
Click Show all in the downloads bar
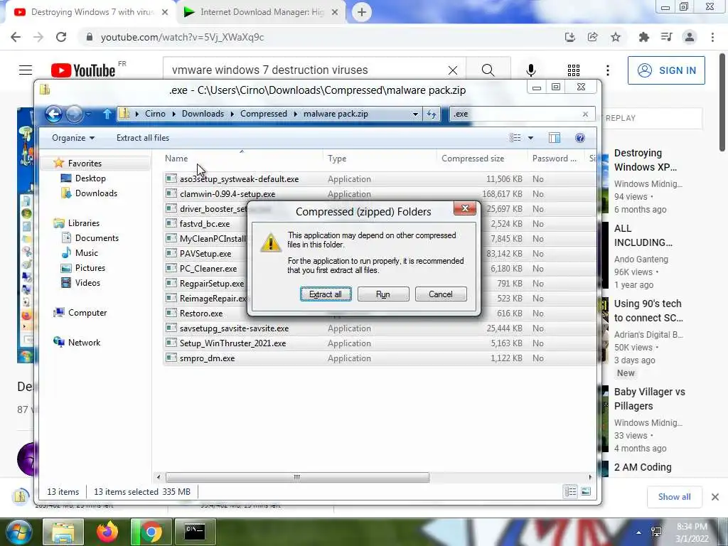674,497
